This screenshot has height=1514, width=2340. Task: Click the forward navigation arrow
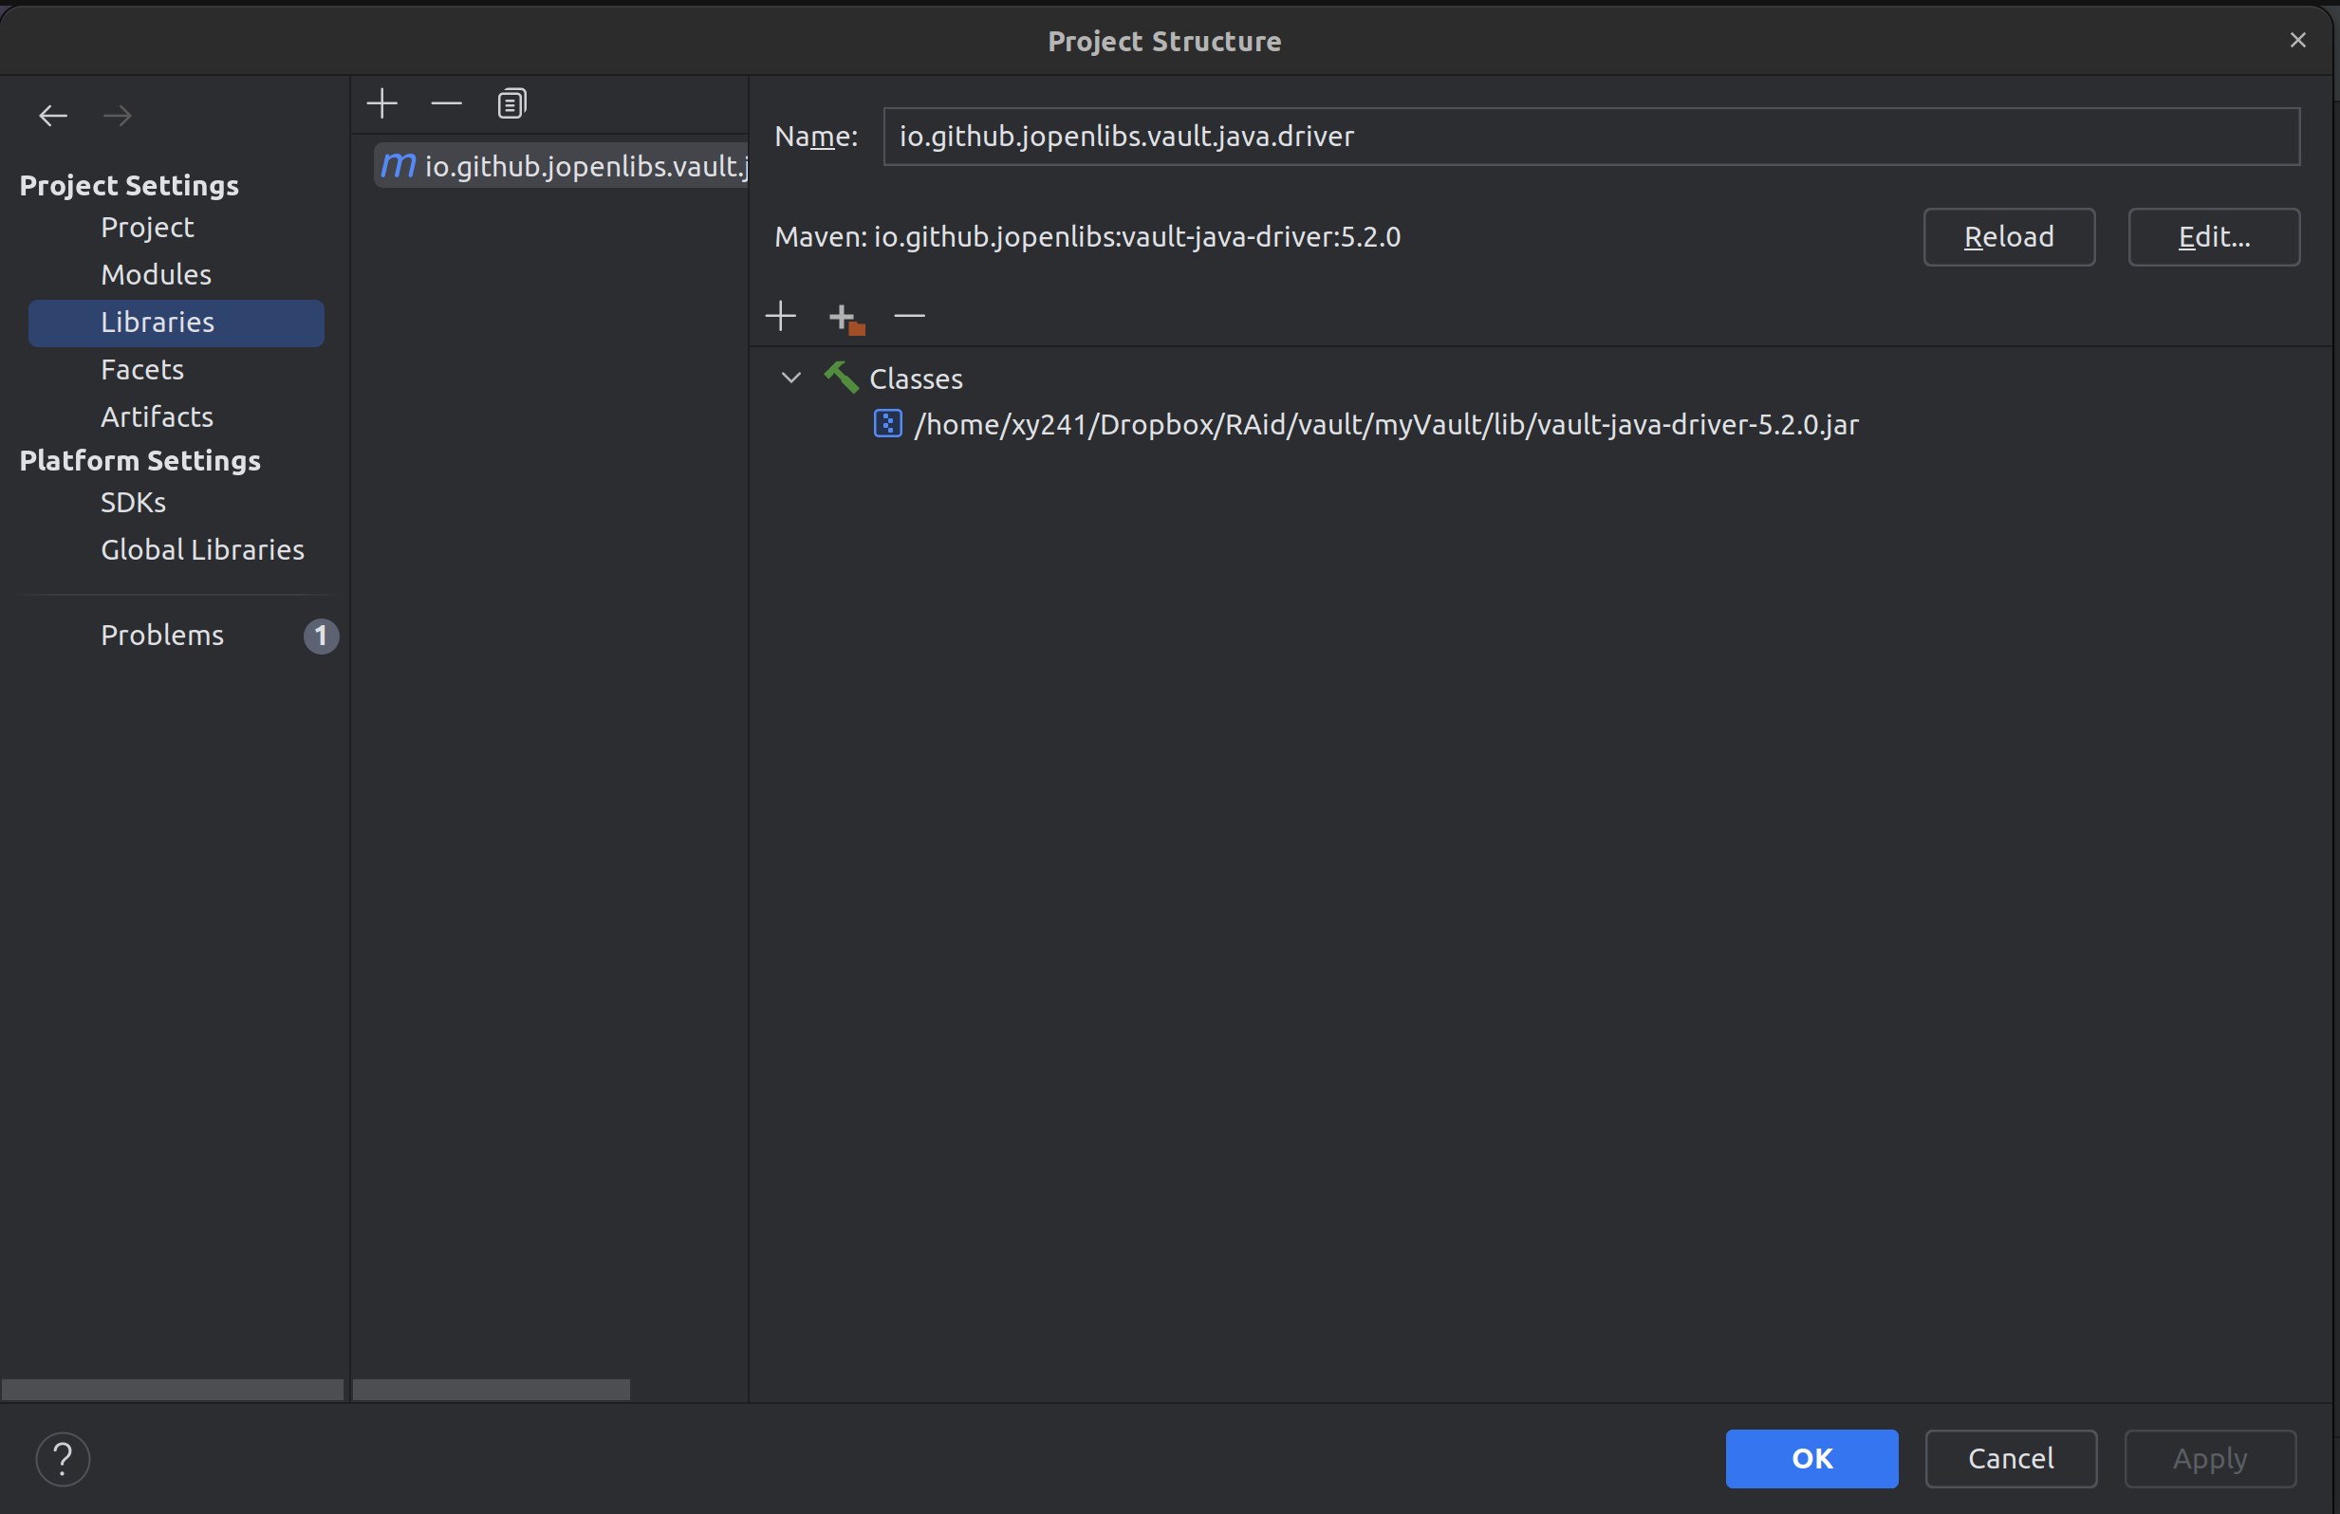(117, 116)
